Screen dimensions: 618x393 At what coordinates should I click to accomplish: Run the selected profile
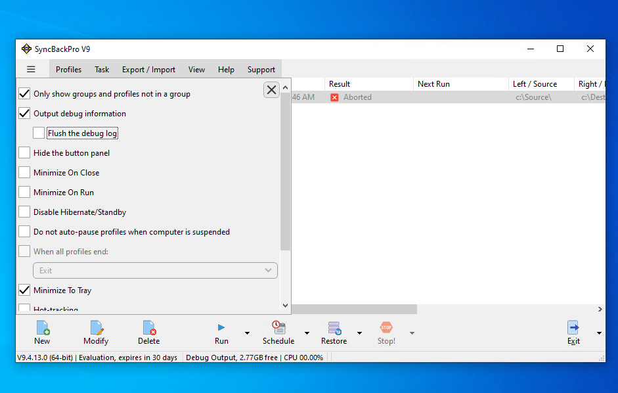click(221, 333)
